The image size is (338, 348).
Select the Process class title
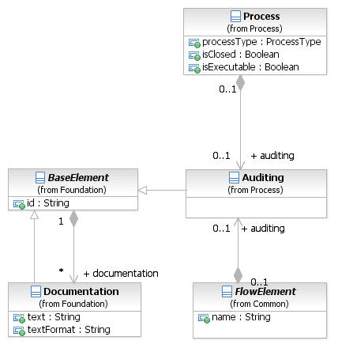point(261,17)
